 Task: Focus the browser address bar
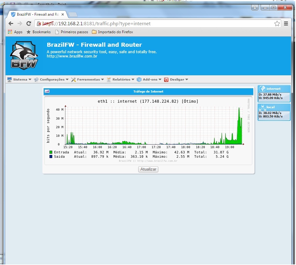click(158, 24)
